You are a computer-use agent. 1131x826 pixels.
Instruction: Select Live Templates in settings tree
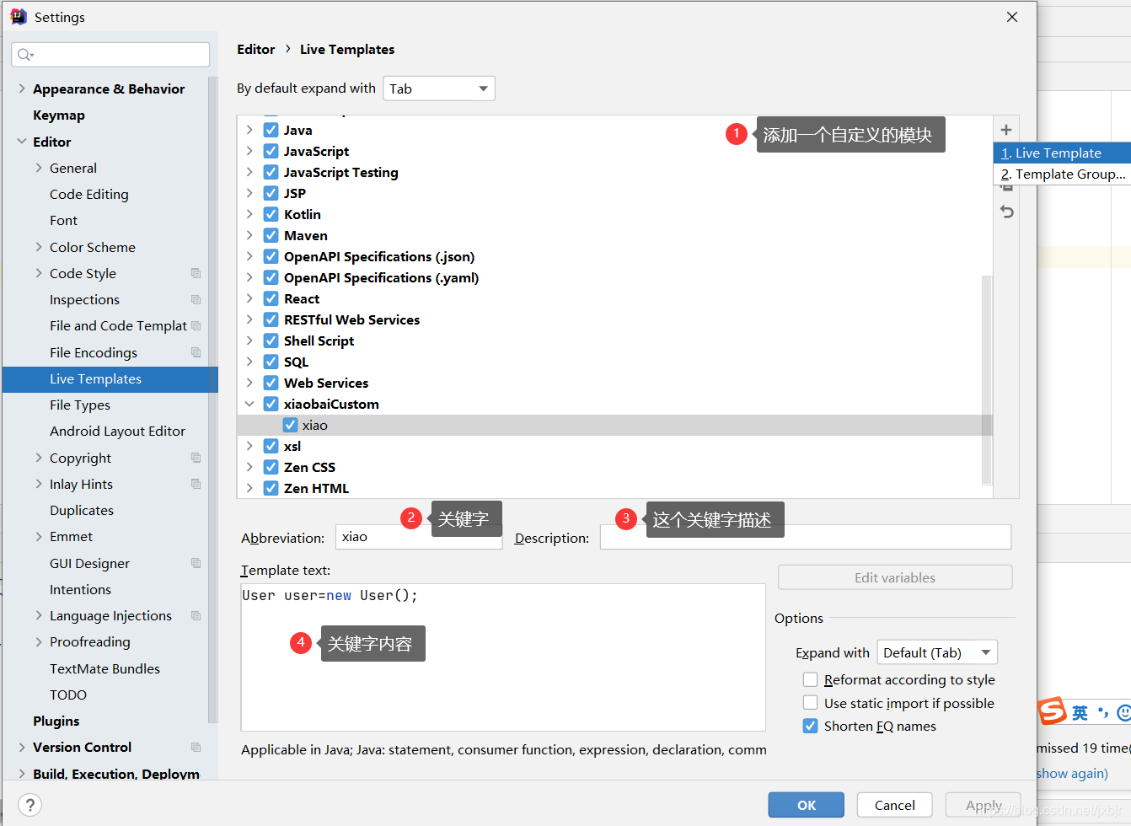point(110,379)
